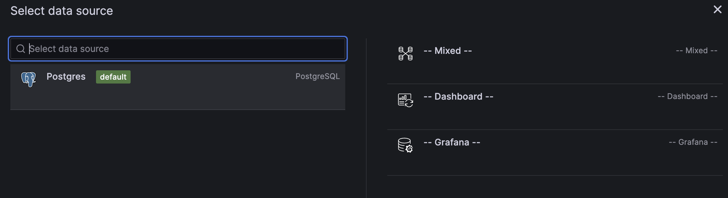Click the magnifier search icon

(x=21, y=49)
